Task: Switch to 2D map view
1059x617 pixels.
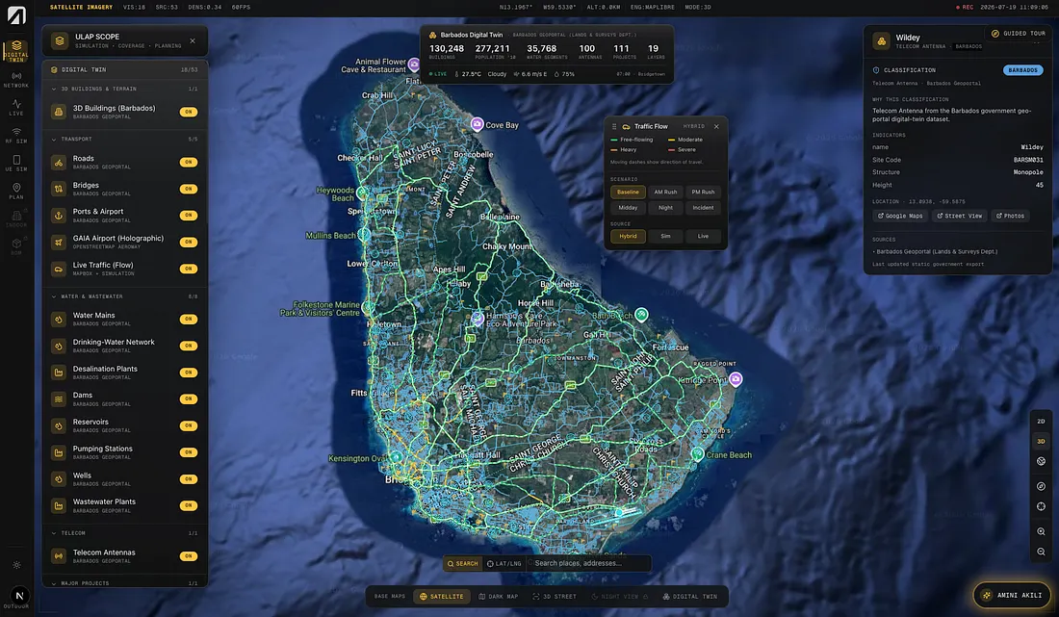Action: [x=1041, y=422]
